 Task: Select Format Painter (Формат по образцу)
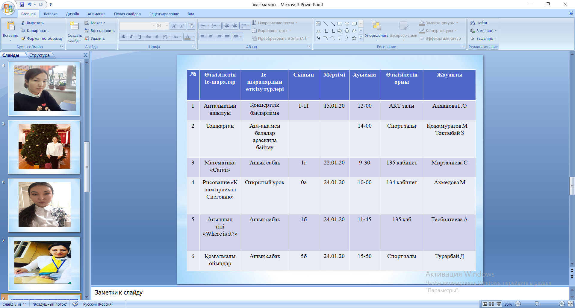42,38
